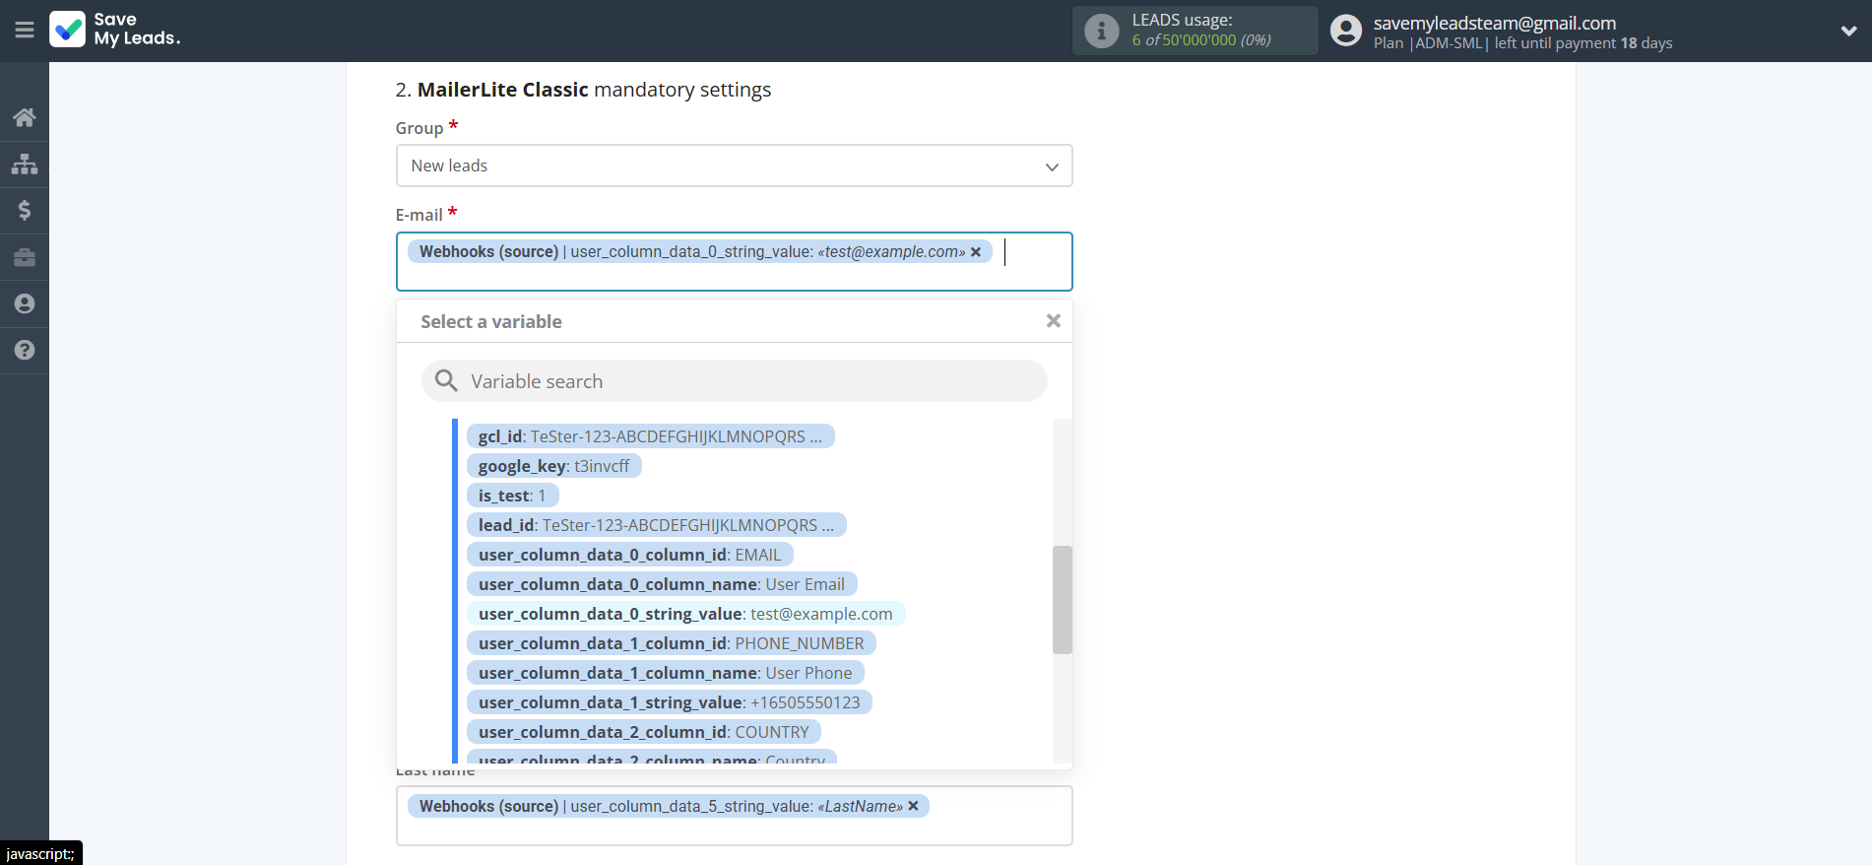Screen dimensions: 1872x865
Task: Remove the LastName tag from Last name field
Action: (x=913, y=806)
